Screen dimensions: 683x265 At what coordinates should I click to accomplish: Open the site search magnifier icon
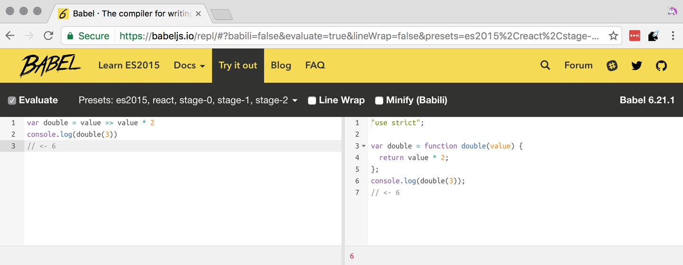tap(545, 65)
